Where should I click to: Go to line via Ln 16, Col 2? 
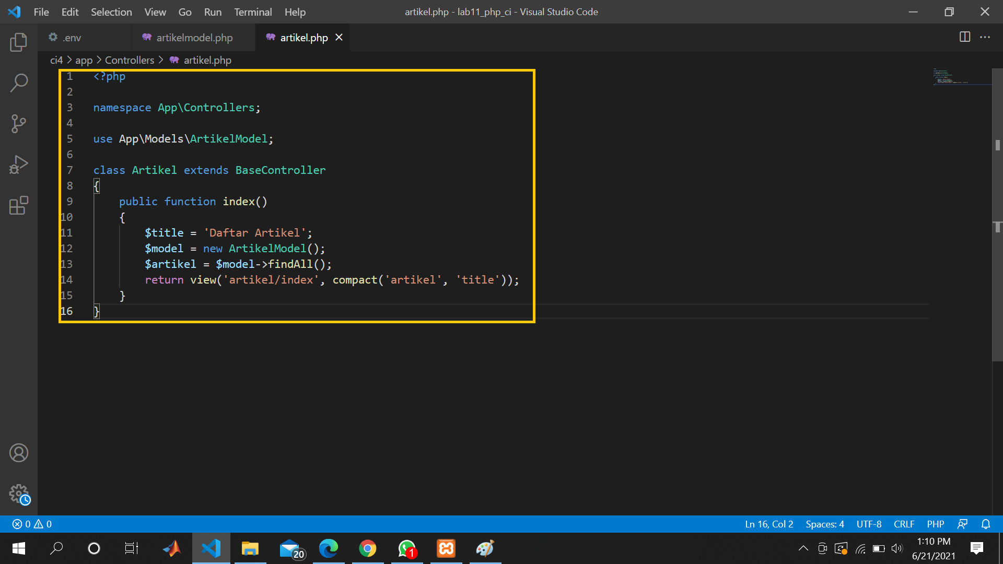point(769,524)
